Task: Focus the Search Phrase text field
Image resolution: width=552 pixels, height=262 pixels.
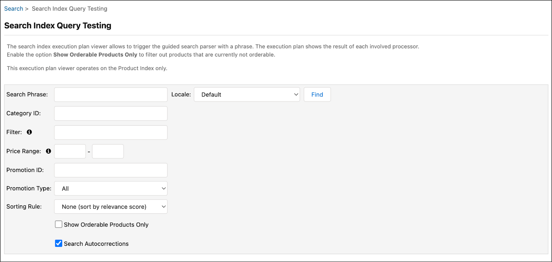Action: tap(111, 94)
